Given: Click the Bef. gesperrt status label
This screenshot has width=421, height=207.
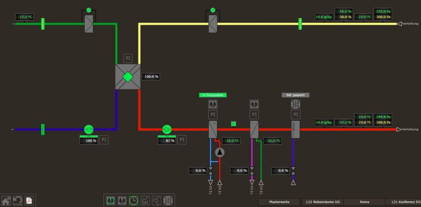Looking at the screenshot, I should coord(296,95).
